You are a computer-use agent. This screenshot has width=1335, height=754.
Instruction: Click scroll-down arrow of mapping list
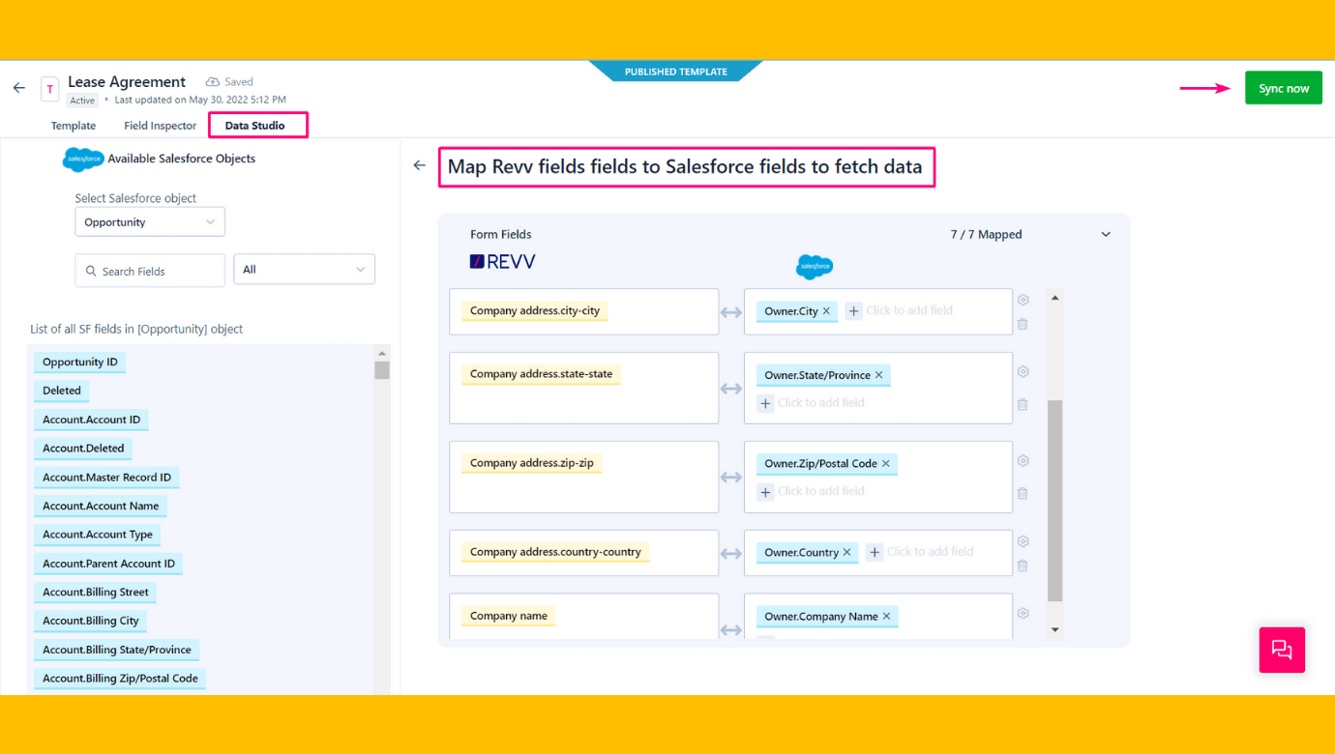[1054, 629]
